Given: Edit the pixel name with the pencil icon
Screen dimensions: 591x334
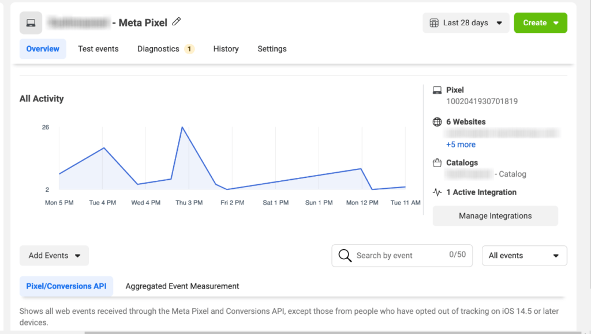Looking at the screenshot, I should pos(177,22).
